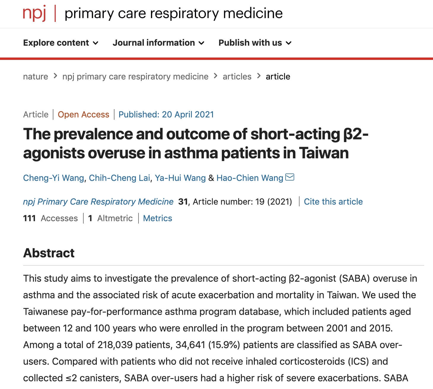Viewport: 433px width, 389px height.
Task: Click Cite this article
Action: pos(333,202)
